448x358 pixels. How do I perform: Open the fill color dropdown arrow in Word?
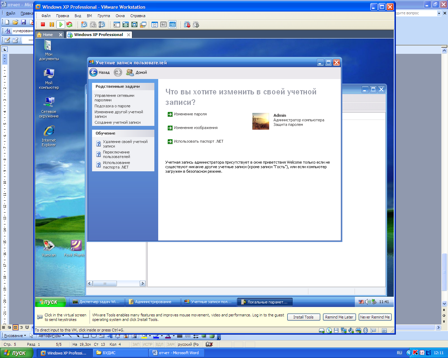[x=150, y=336]
